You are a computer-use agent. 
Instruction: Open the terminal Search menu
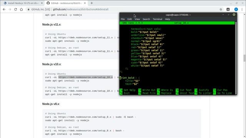(x=146, y=19)
